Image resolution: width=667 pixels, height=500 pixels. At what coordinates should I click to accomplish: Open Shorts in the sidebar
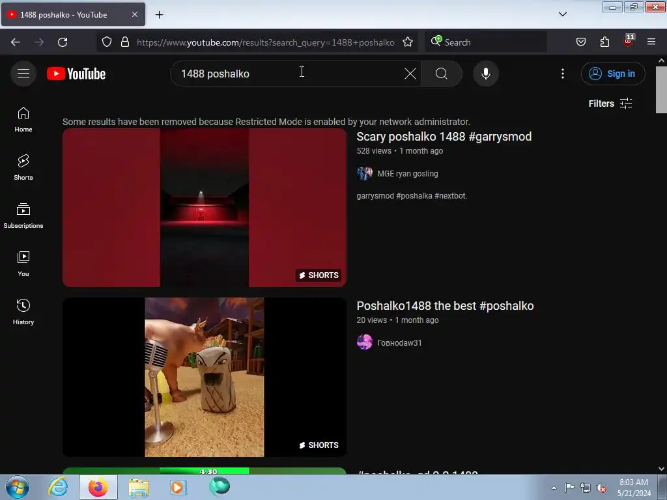[x=23, y=167]
